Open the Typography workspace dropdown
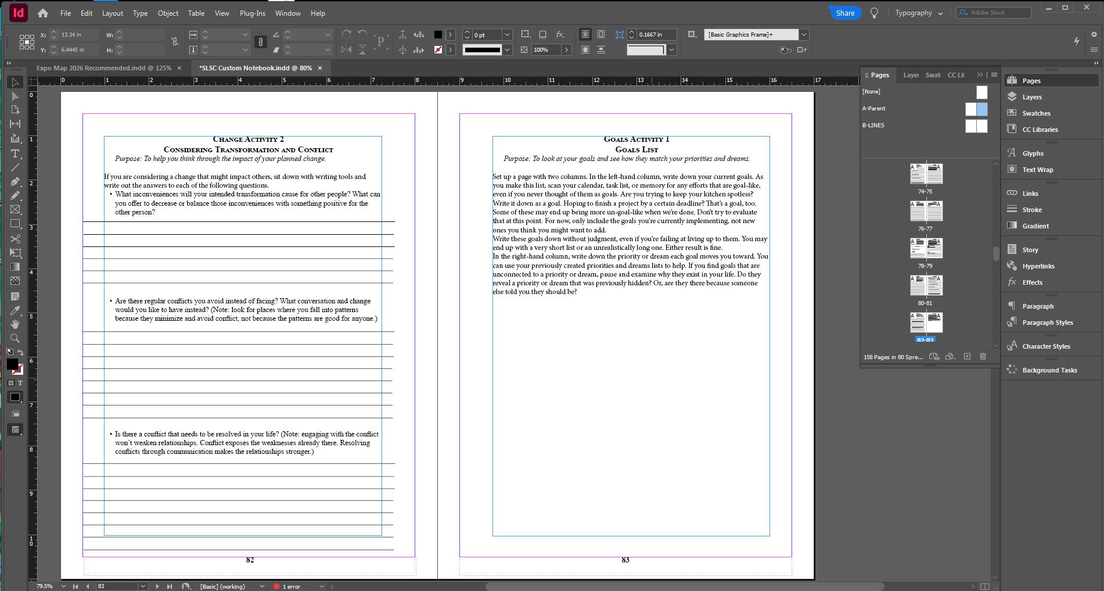The height and width of the screenshot is (591, 1104). [919, 13]
